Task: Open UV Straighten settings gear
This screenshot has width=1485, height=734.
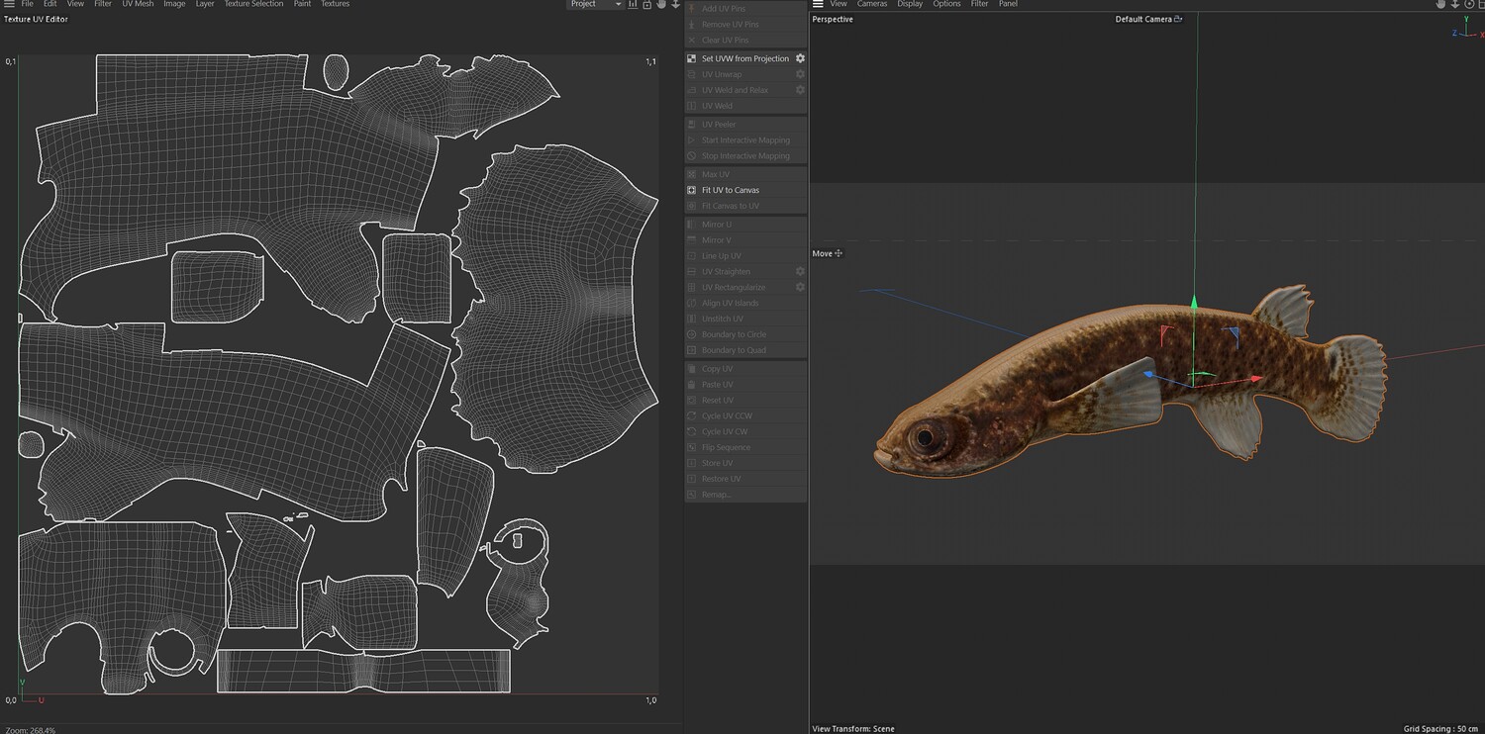Action: [x=800, y=271]
